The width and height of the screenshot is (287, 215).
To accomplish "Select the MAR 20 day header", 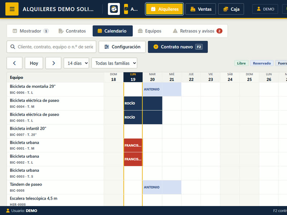I will [152, 77].
